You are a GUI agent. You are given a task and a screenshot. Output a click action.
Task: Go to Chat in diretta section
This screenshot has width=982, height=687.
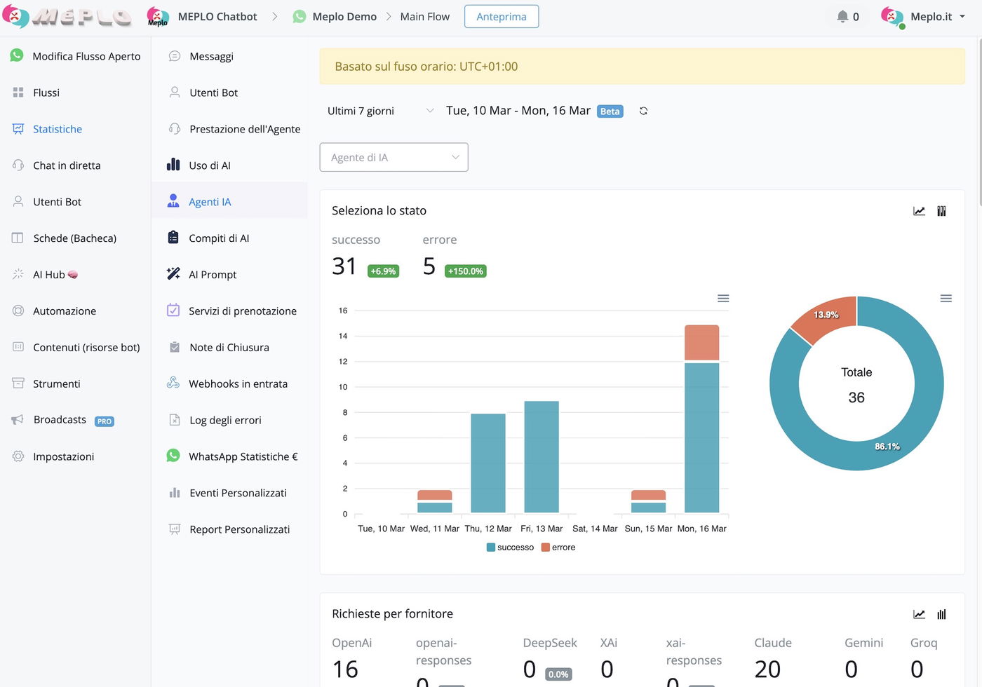pyautogui.click(x=67, y=165)
